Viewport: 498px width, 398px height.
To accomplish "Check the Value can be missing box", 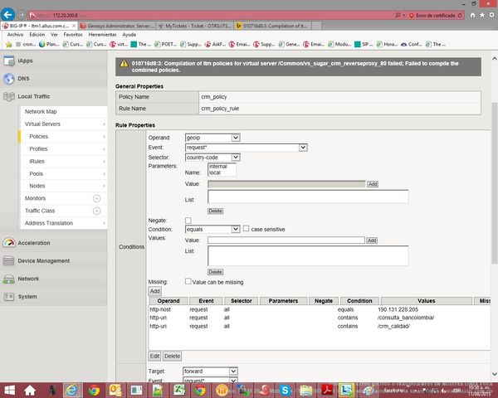I will (x=188, y=281).
